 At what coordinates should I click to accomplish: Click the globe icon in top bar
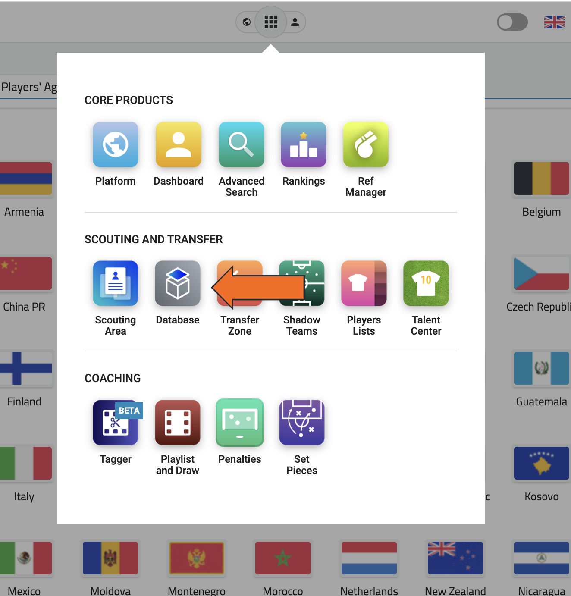tap(247, 22)
